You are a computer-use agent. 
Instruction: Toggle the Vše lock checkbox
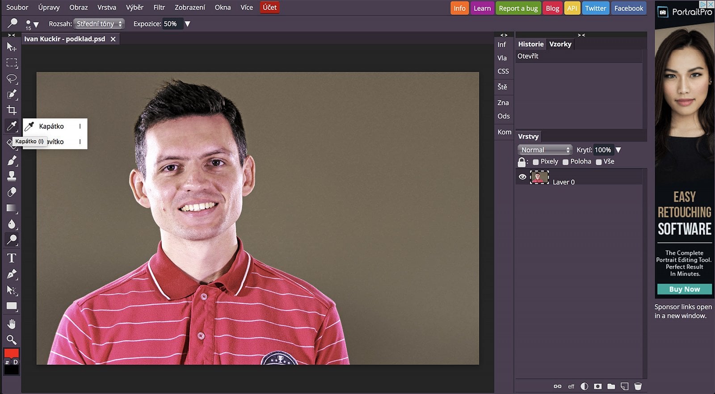(599, 162)
